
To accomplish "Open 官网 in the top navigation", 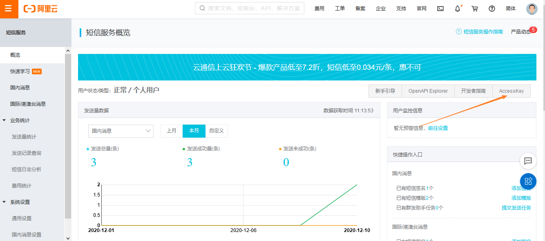I will (422, 9).
